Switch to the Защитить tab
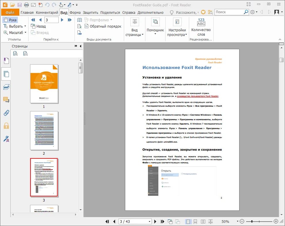Viewport: 285px width, 226px height. tap(90, 13)
